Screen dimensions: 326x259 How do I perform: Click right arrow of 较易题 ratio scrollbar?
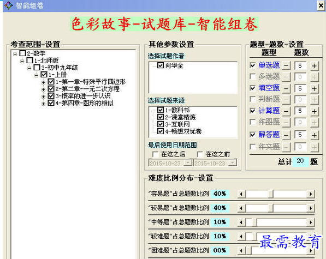point(311,208)
